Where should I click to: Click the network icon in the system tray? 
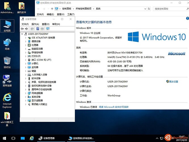[x=161, y=138]
